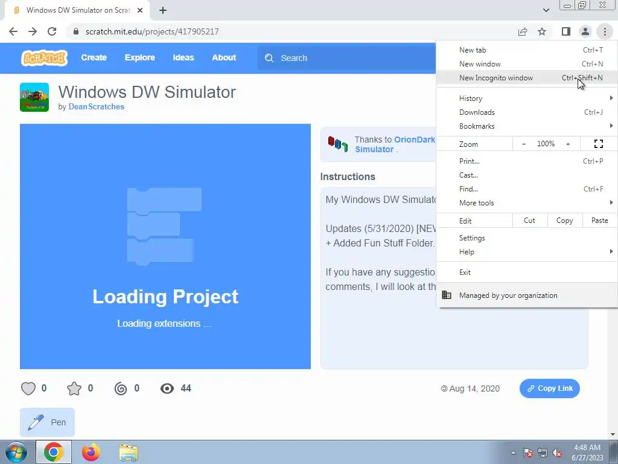The height and width of the screenshot is (464, 618).
Task: Reload the current page
Action: 52,31
